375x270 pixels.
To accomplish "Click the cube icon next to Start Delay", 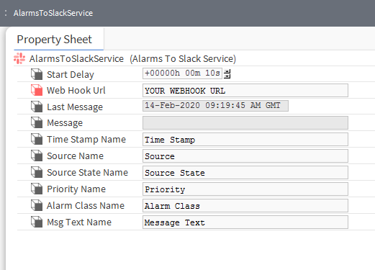I will coord(37,74).
